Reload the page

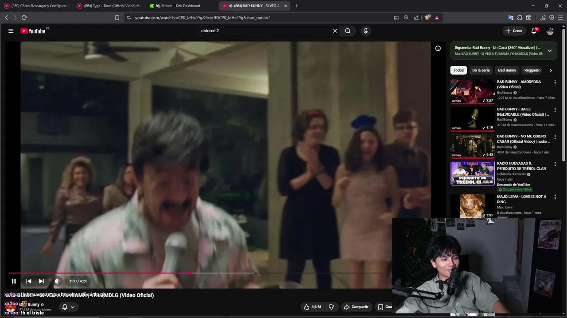[24, 18]
